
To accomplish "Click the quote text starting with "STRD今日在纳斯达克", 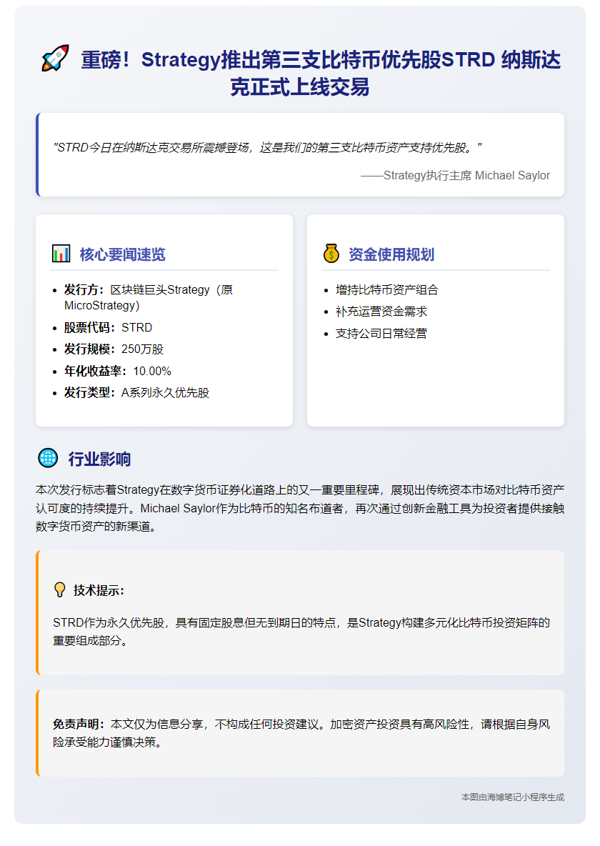I will pyautogui.click(x=268, y=147).
